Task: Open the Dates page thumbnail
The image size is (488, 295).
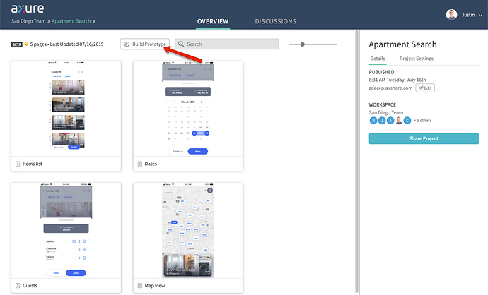Action: pos(188,109)
